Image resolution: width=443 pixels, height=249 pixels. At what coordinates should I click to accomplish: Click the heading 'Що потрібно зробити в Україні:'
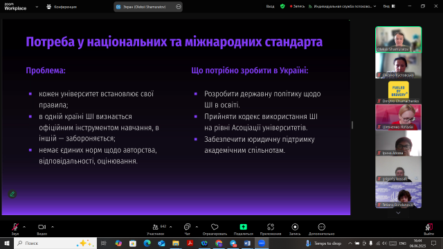[250, 71]
